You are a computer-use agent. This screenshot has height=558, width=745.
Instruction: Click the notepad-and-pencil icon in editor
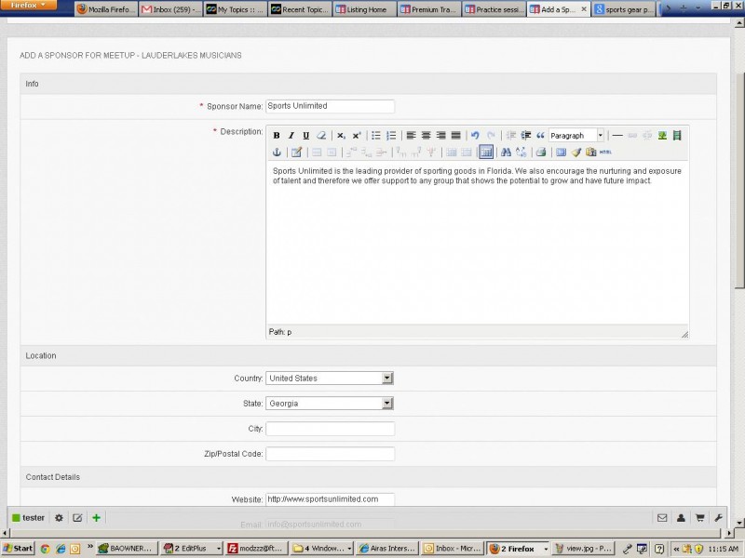click(x=296, y=153)
